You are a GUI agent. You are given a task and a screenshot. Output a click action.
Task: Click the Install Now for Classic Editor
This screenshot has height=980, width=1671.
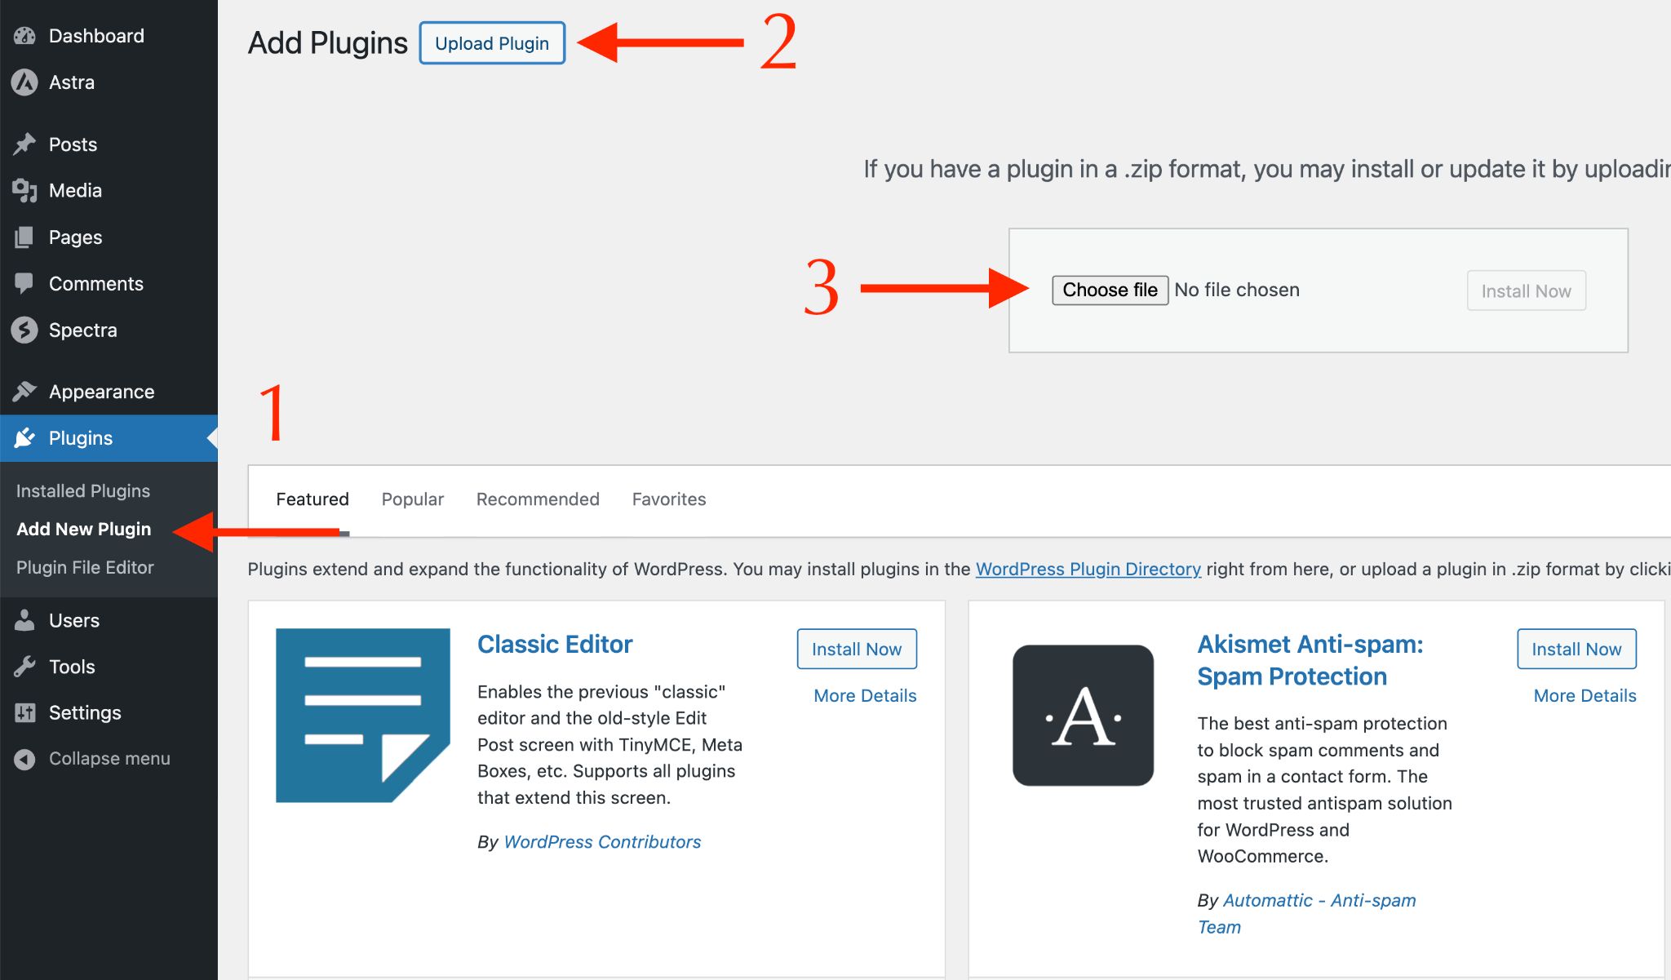[856, 650]
